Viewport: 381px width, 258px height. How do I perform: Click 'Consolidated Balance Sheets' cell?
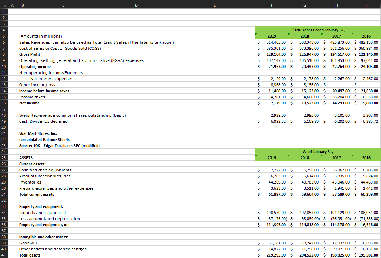[x=44, y=140]
